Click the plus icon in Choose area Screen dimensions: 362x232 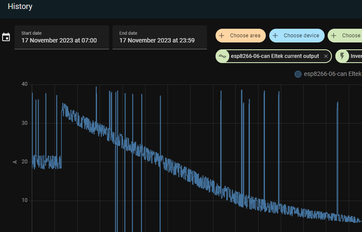click(222, 36)
